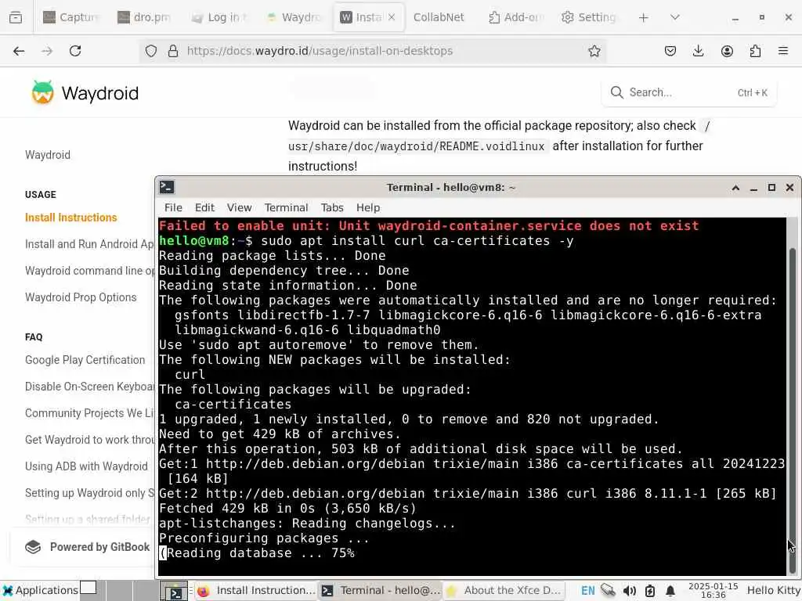The width and height of the screenshot is (802, 601).
Task: Open the Firefox View icon
Action: (x=16, y=17)
